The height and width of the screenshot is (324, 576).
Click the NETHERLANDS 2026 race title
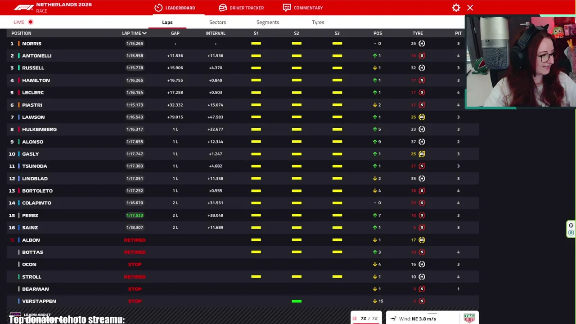click(x=64, y=4)
